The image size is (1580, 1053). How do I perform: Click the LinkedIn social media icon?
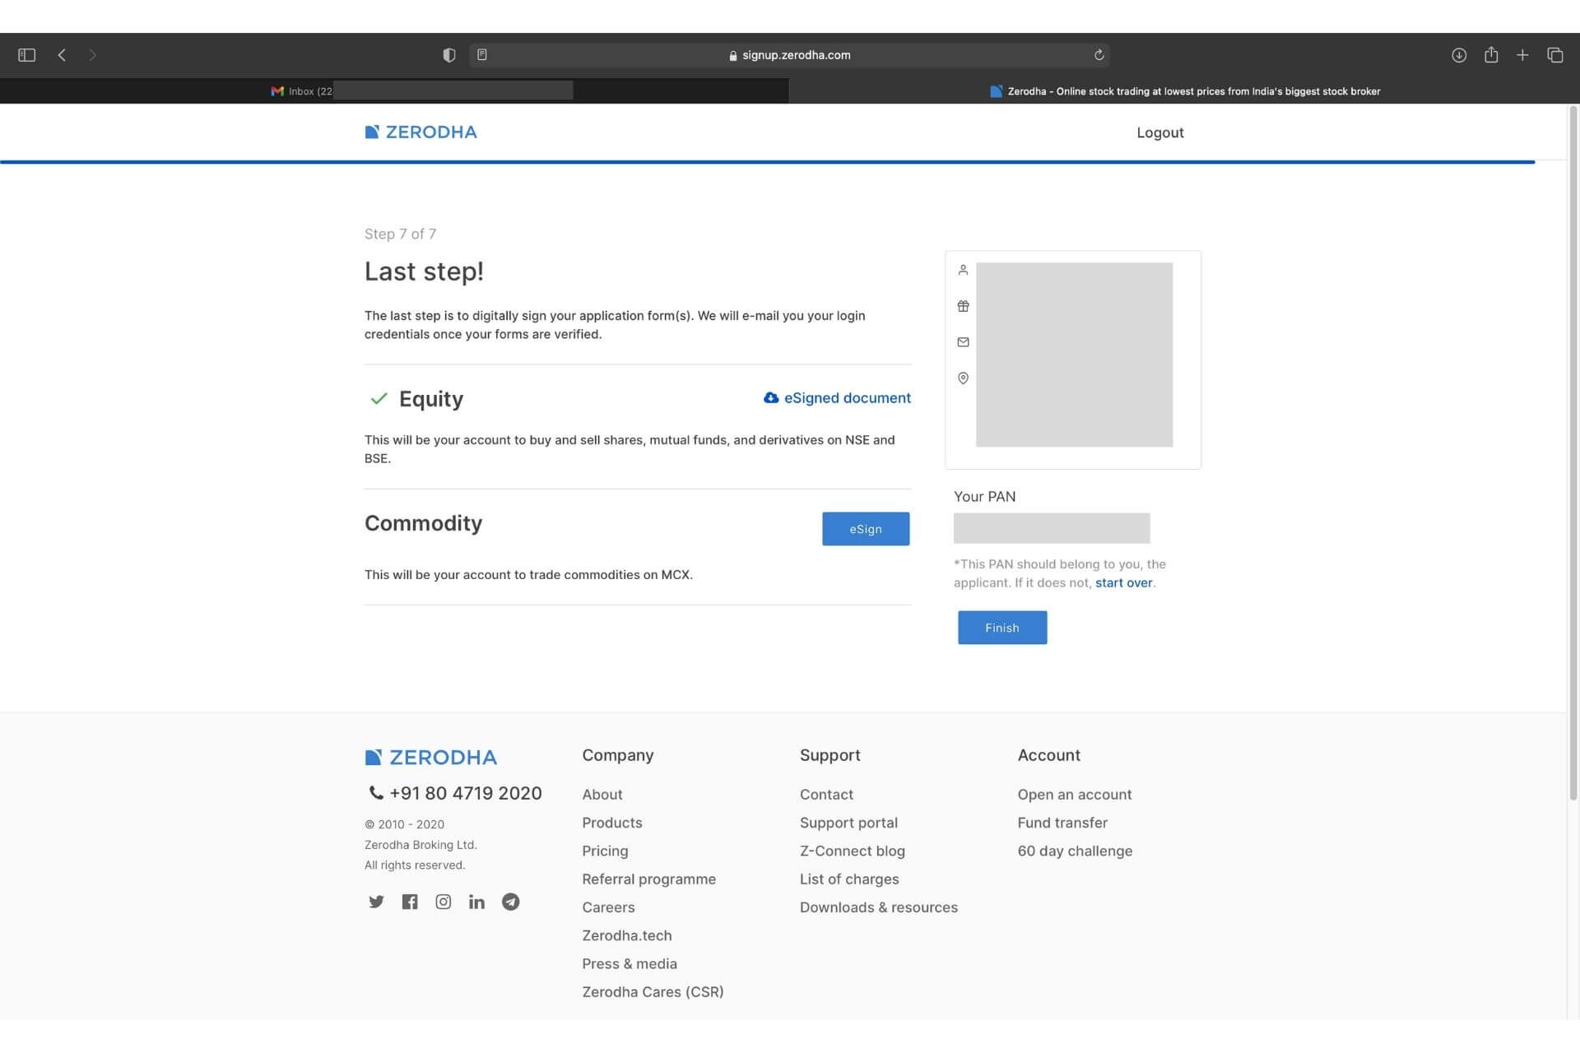pos(477,902)
